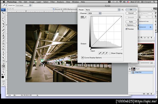Open the Fill arrow in Layers panel
This screenshot has height=104, width=158.
click(152, 17)
